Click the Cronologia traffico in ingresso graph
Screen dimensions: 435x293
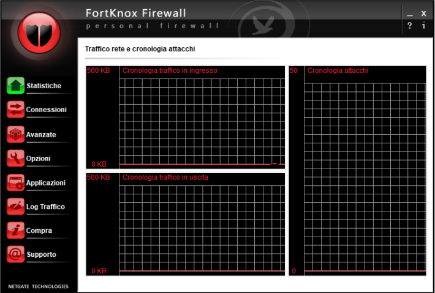[x=185, y=117]
